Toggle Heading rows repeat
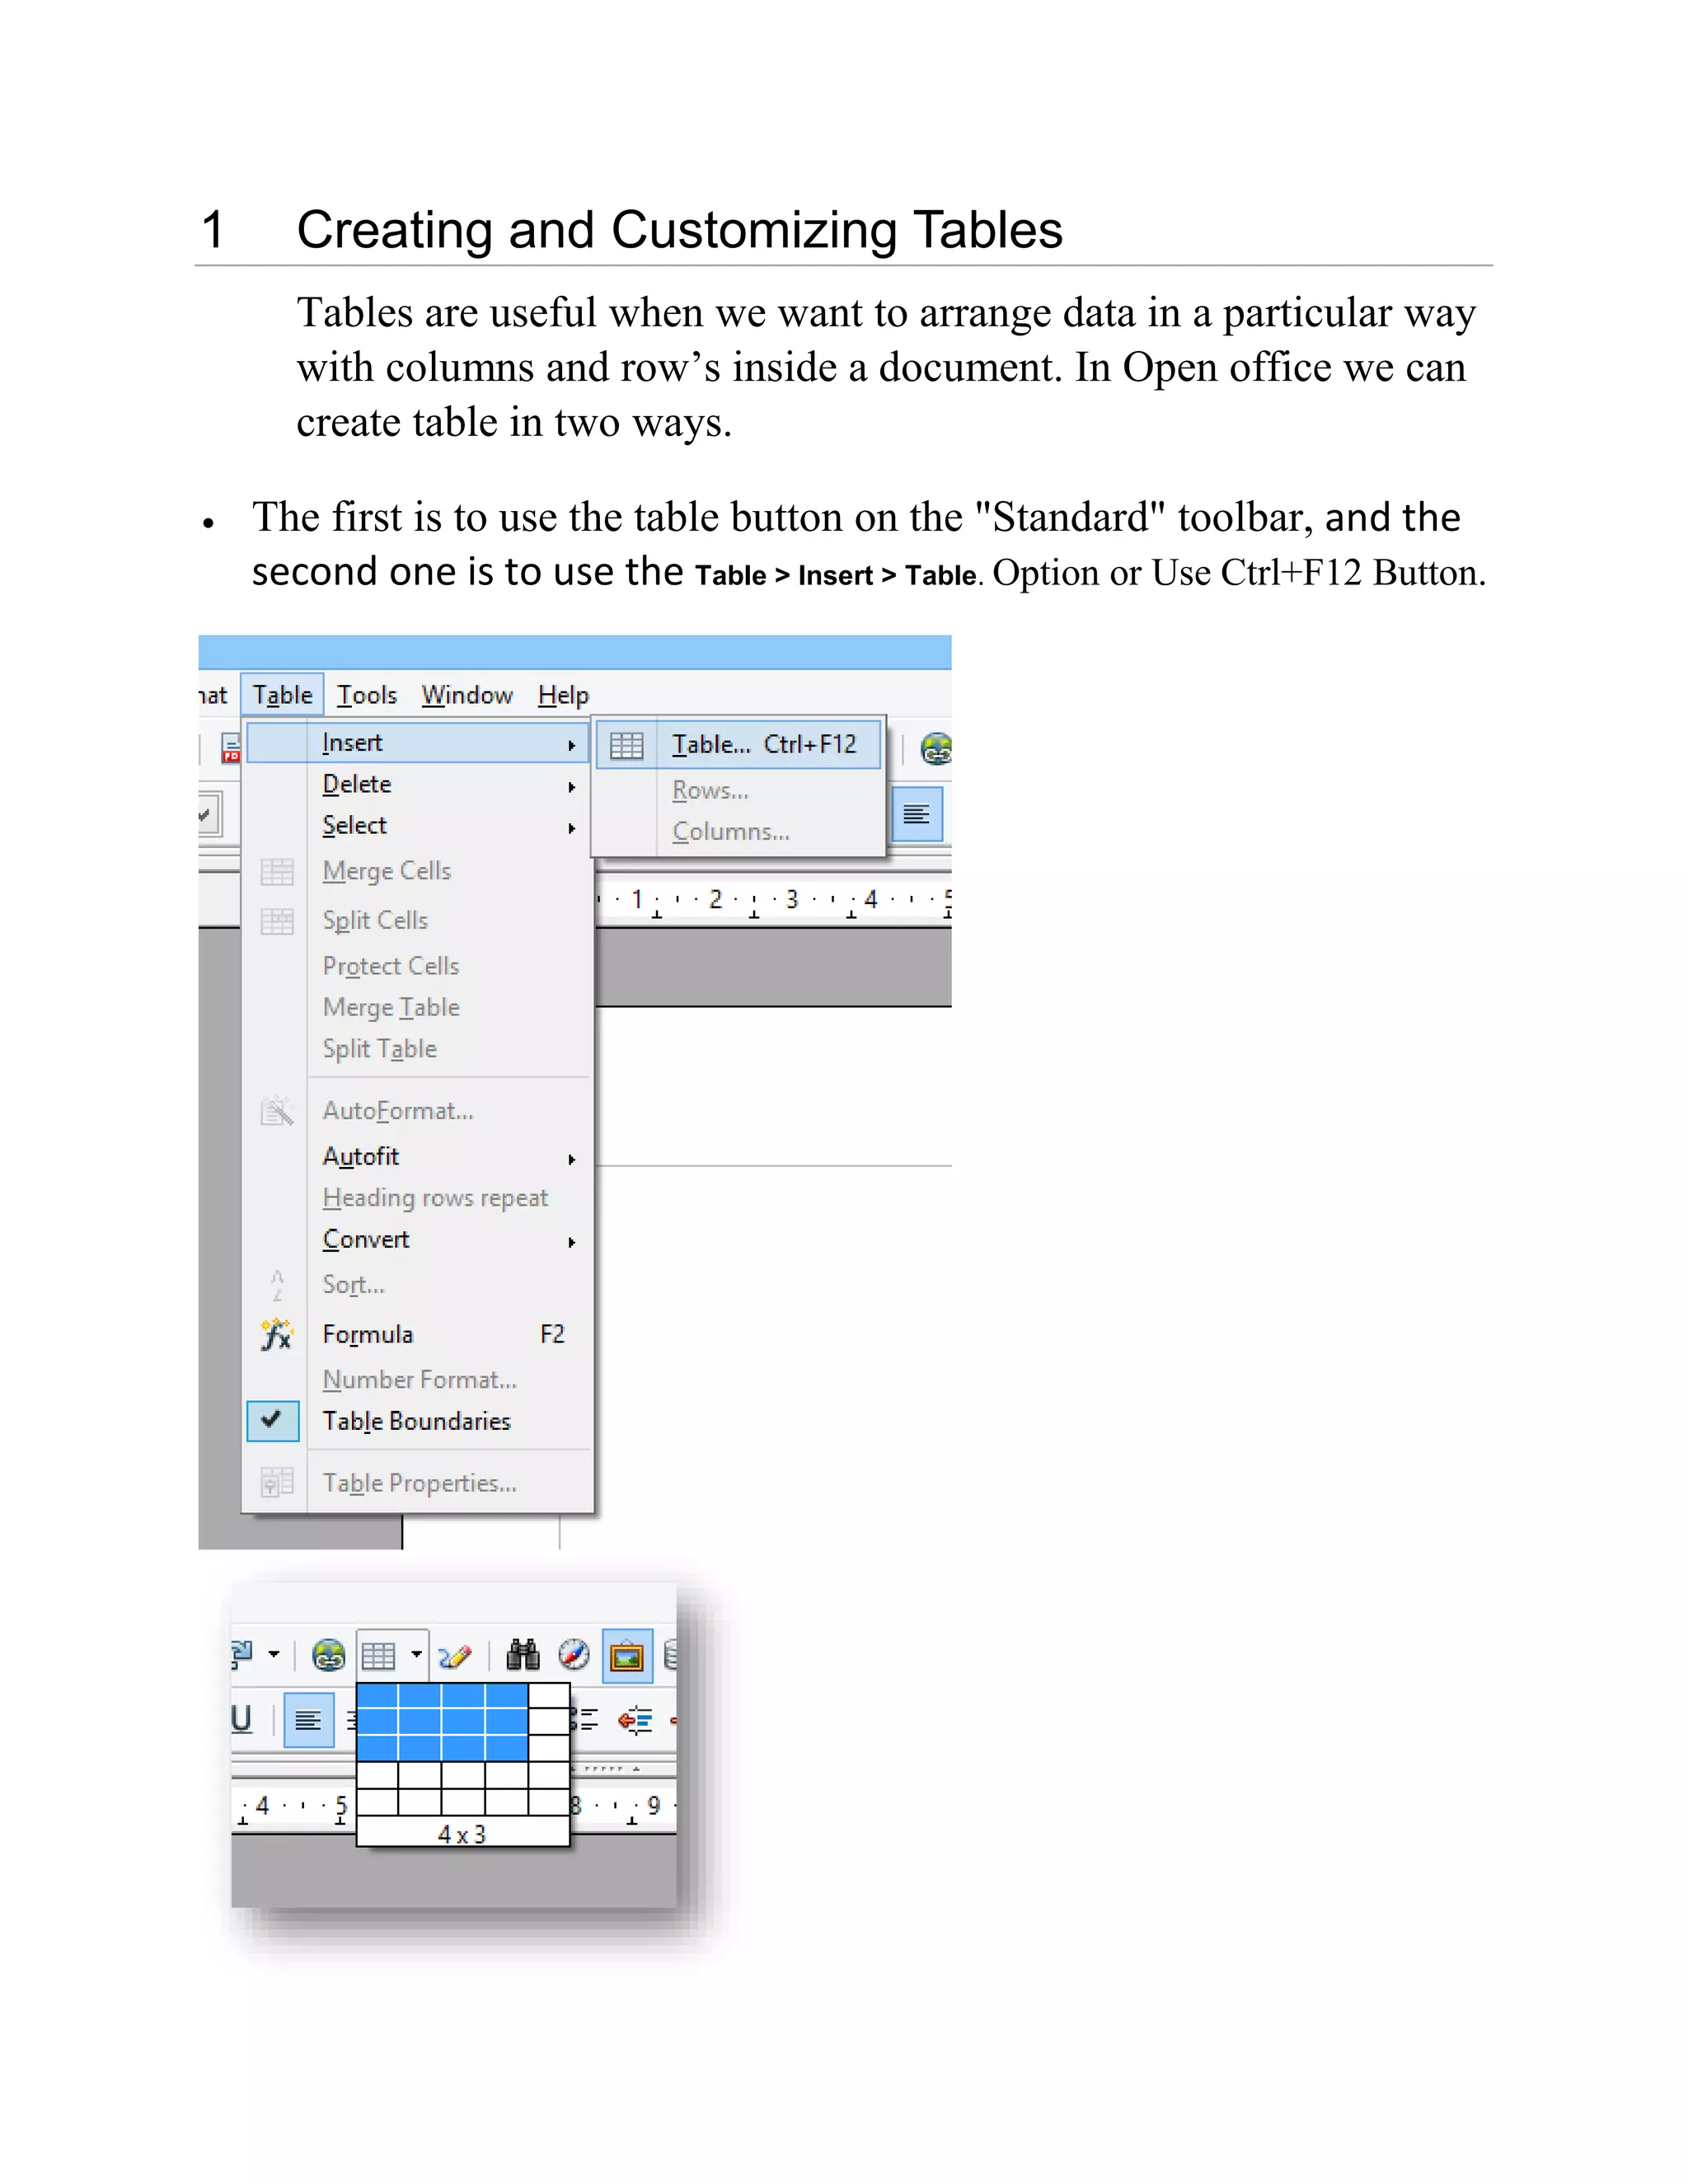This screenshot has width=1688, height=2184. pyautogui.click(x=435, y=1198)
